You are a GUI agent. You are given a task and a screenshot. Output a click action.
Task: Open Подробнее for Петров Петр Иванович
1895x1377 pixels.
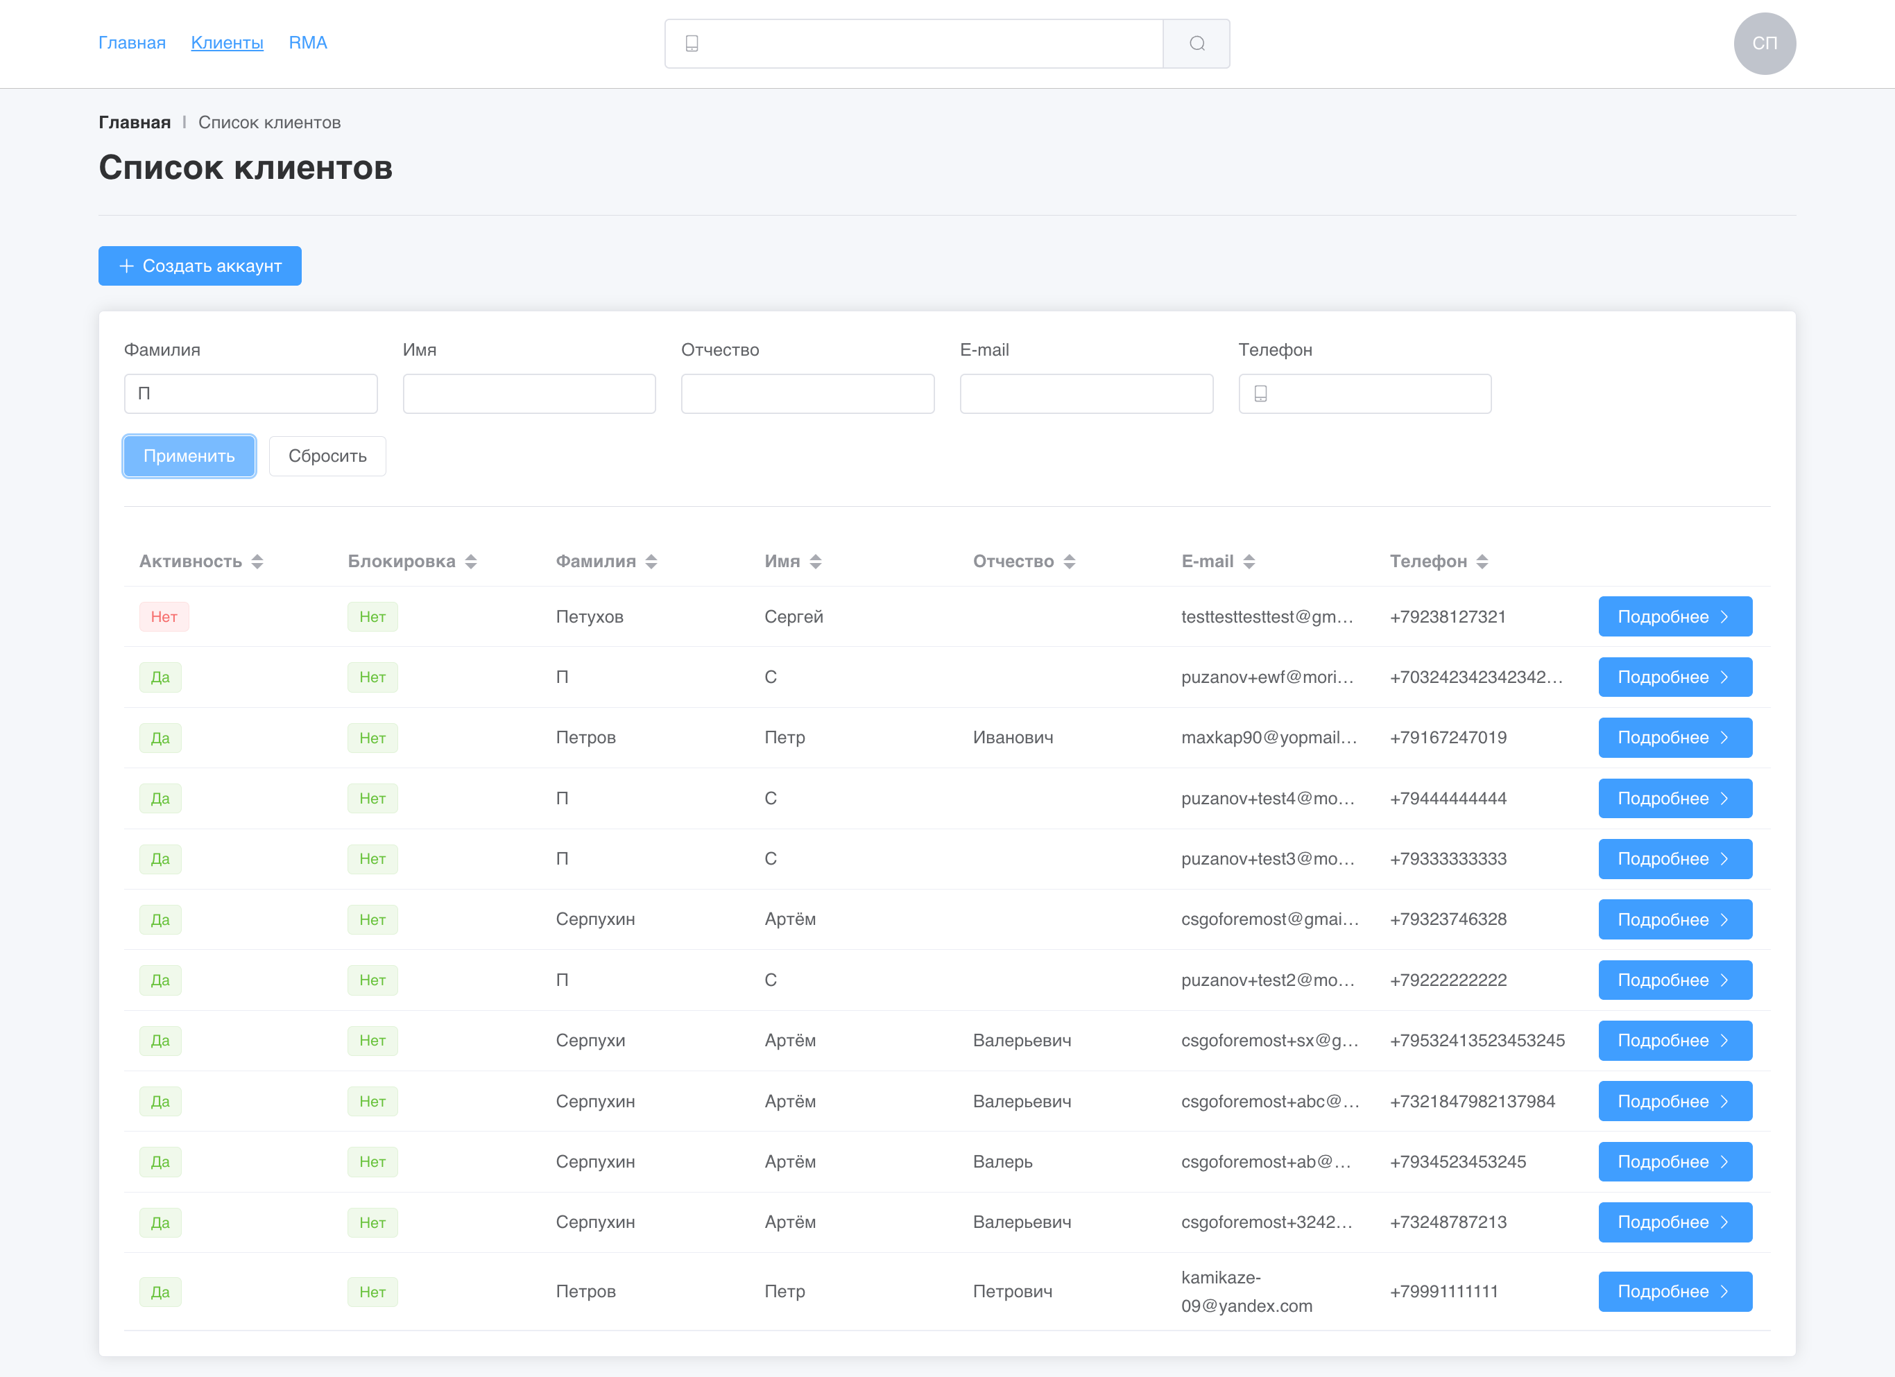point(1674,737)
